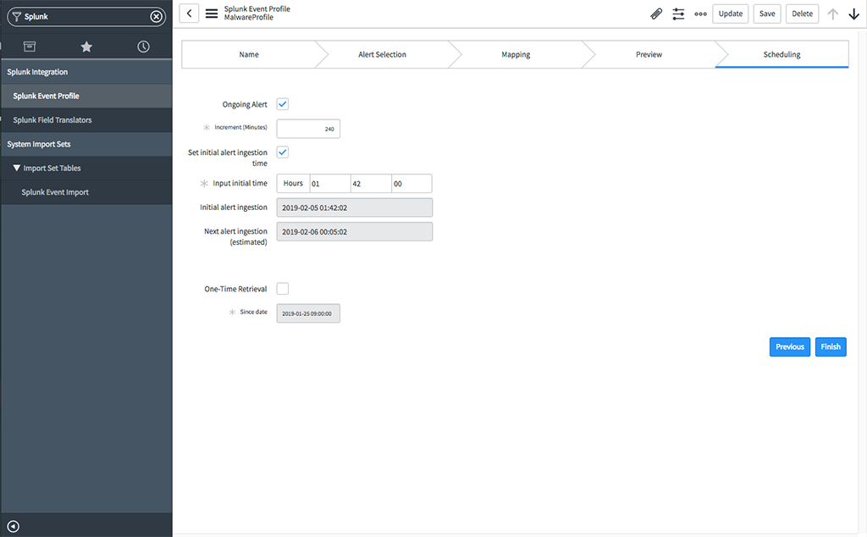
Task: Select the Scheduling step
Action: [781, 54]
